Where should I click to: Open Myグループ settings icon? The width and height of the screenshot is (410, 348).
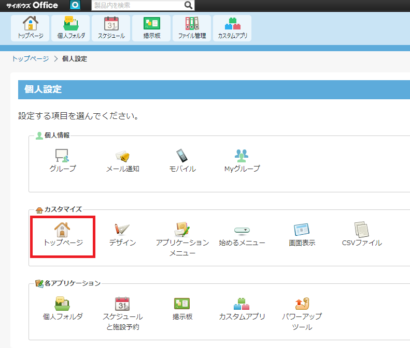tap(242, 156)
